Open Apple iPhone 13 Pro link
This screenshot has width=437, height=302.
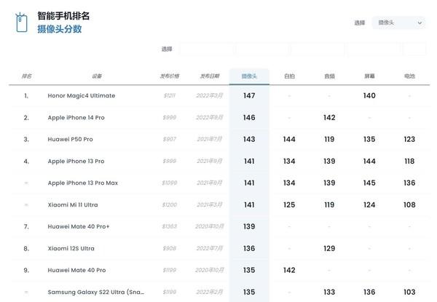(x=76, y=161)
